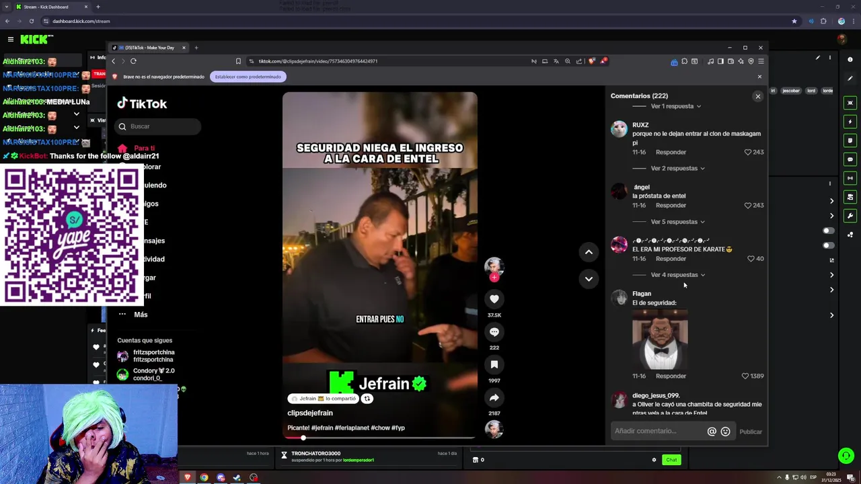Click the zoom magnifier icon in the address bar
861x484 pixels.
[x=567, y=61]
